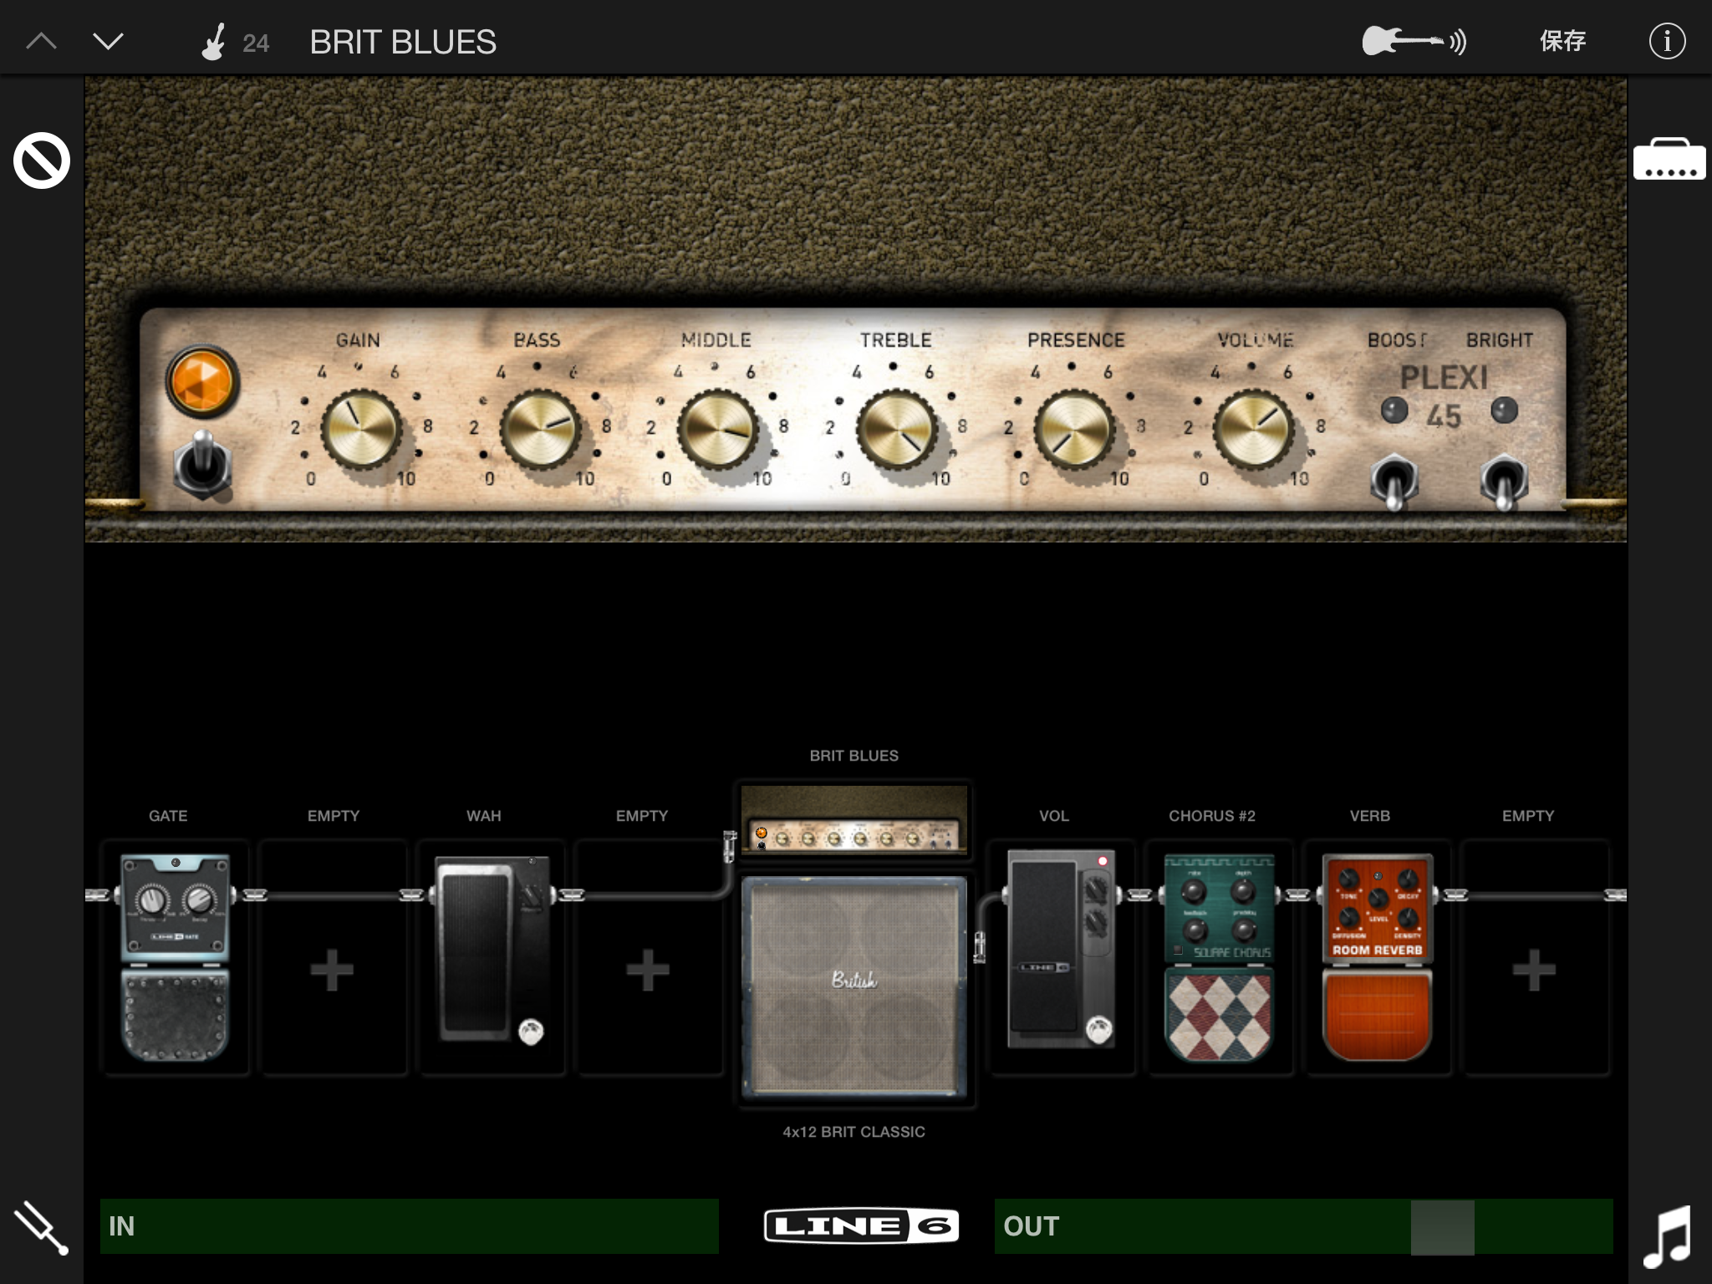Image resolution: width=1712 pixels, height=1284 pixels.
Task: Open the tuner fork icon
Action: coord(41,1228)
